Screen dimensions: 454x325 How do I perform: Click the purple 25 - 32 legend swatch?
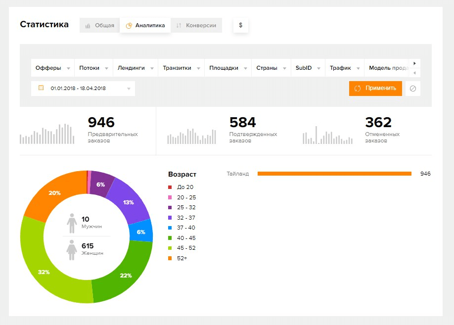170,207
